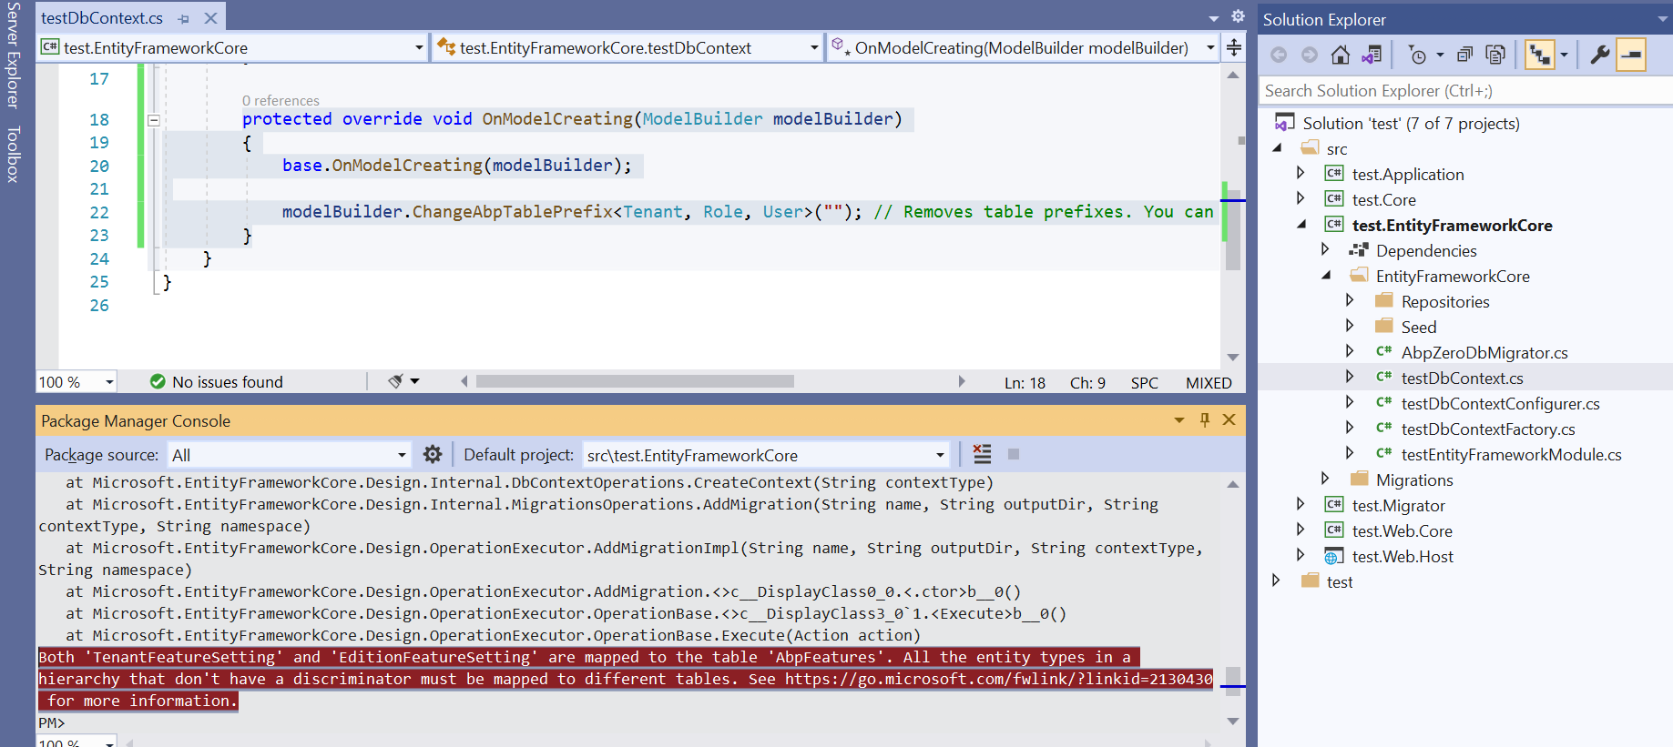Select testDbContextFactory.cs file
Viewport: 1673px width, 747px height.
[x=1488, y=429]
